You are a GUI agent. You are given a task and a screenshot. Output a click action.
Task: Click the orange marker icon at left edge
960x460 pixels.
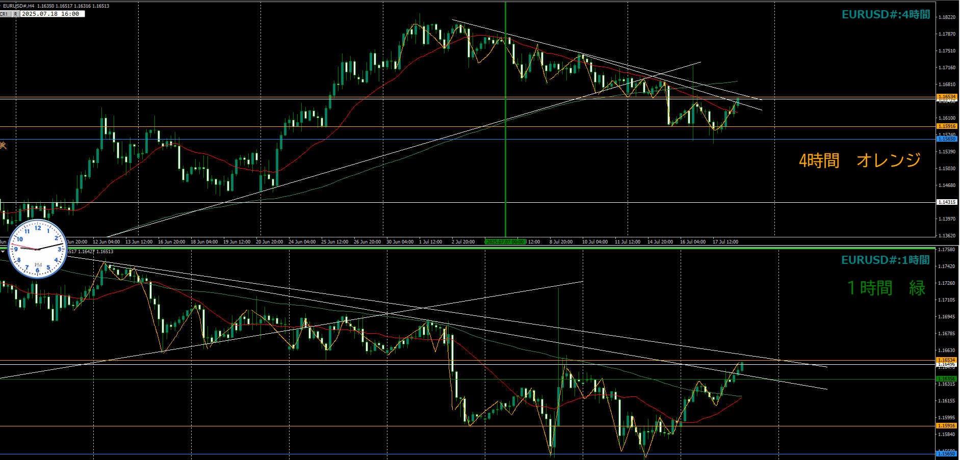pyautogui.click(x=3, y=146)
